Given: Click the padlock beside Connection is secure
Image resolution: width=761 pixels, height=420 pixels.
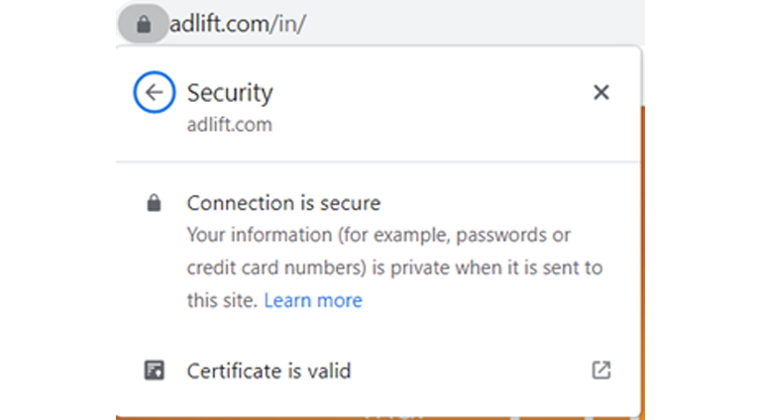Looking at the screenshot, I should 154,203.
